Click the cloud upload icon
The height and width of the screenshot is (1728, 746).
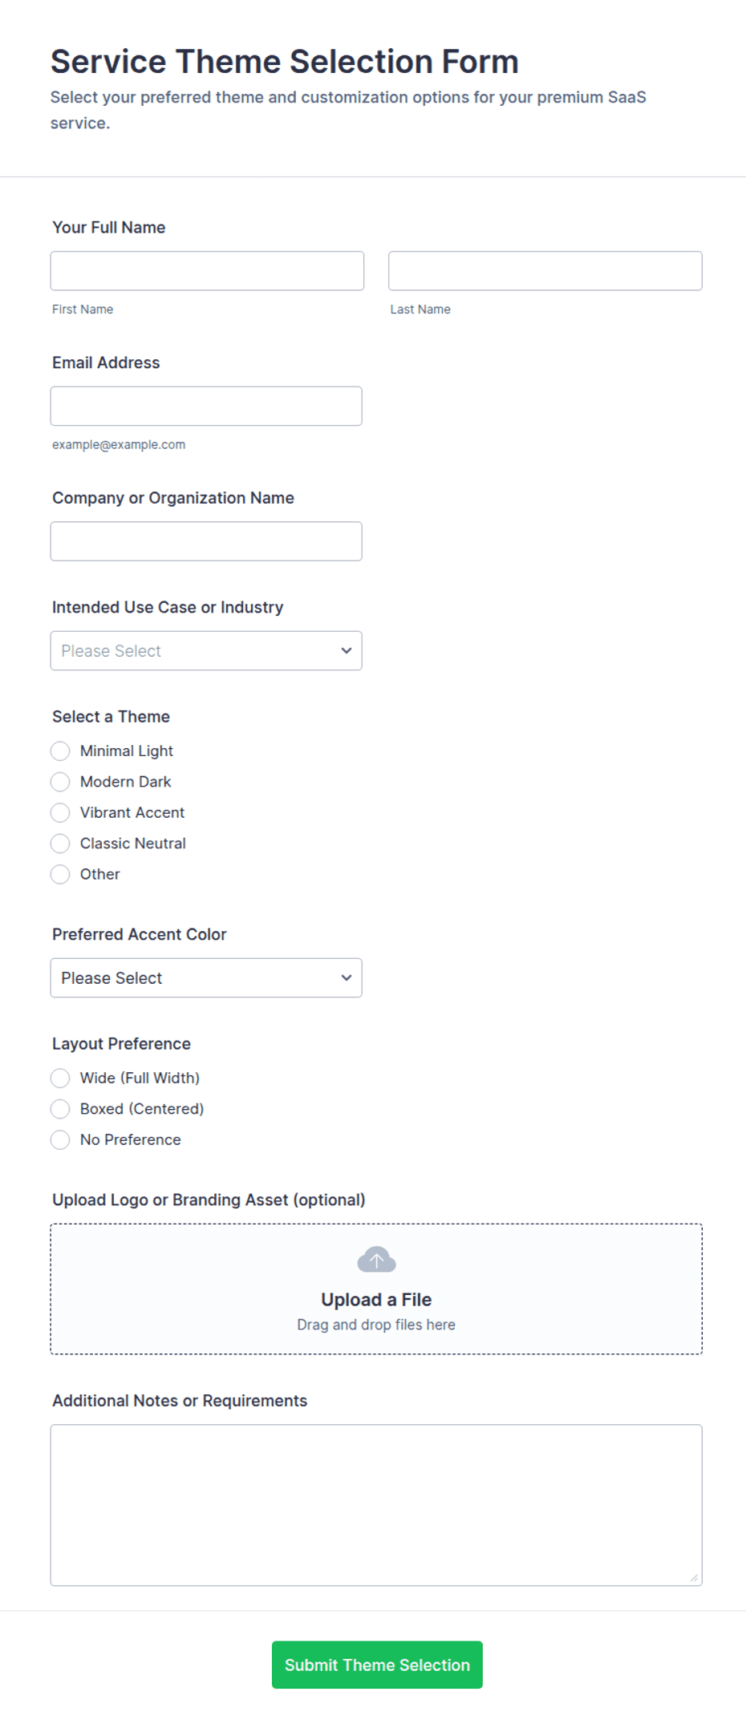tap(376, 1260)
